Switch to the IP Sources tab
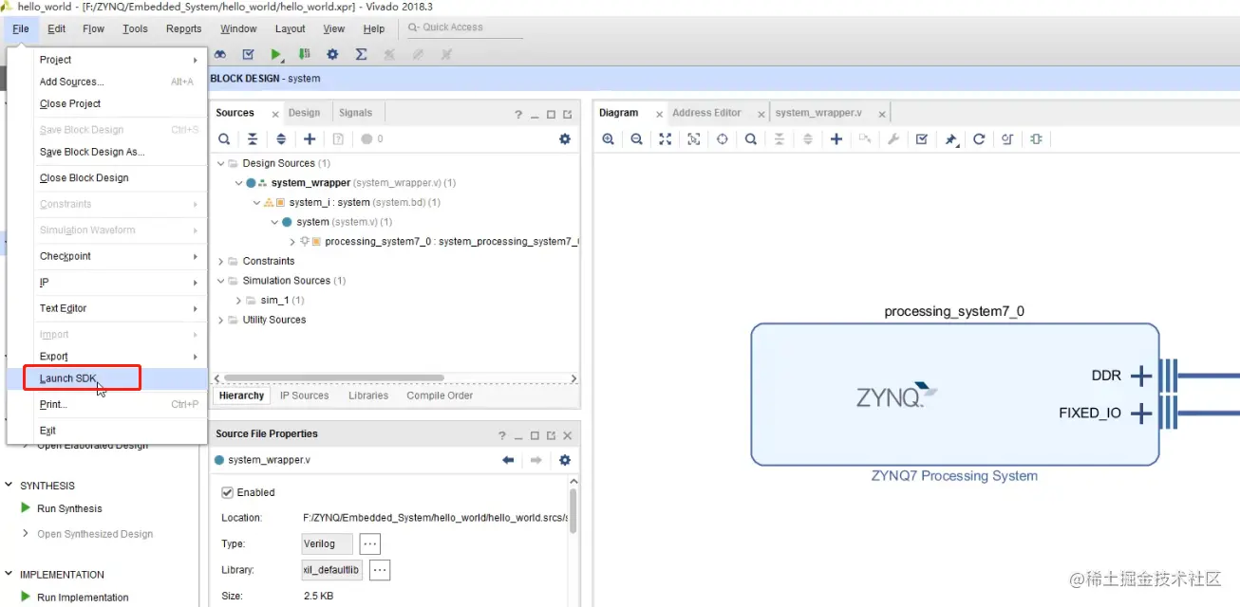This screenshot has height=607, width=1240. tap(304, 395)
